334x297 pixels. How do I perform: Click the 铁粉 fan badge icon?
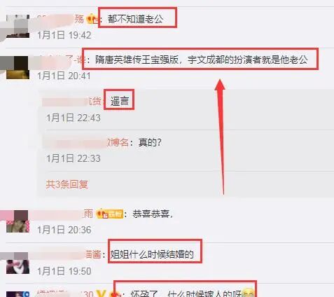click(110, 214)
